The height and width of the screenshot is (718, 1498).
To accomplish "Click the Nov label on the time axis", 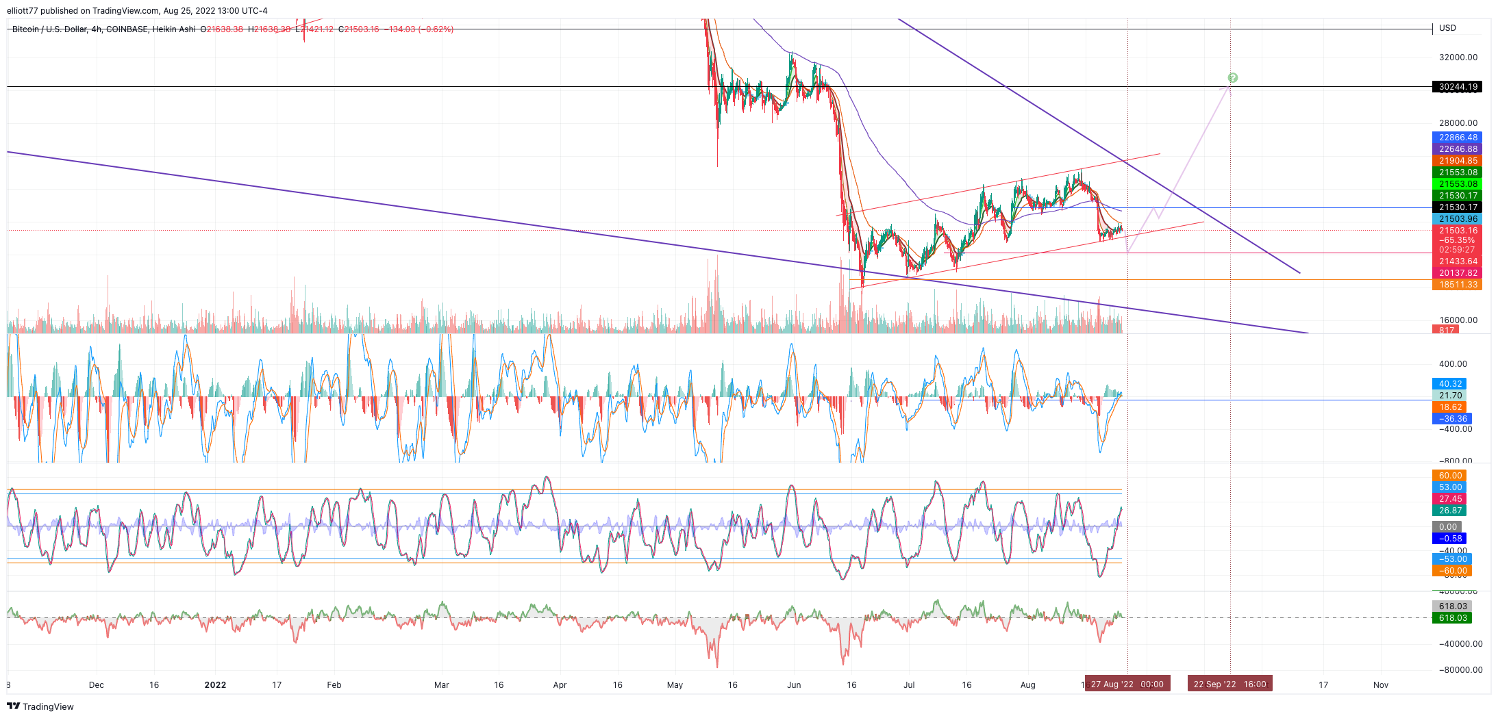I will (x=1381, y=684).
